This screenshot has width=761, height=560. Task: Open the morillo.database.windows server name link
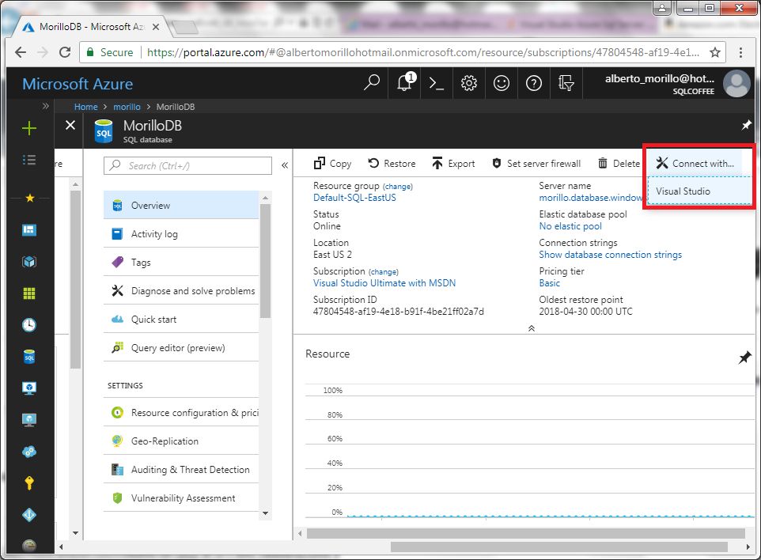tap(591, 198)
